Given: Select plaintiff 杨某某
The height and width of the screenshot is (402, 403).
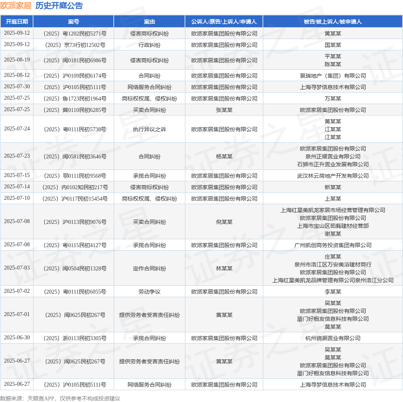Looking at the screenshot, I should coord(224,156).
